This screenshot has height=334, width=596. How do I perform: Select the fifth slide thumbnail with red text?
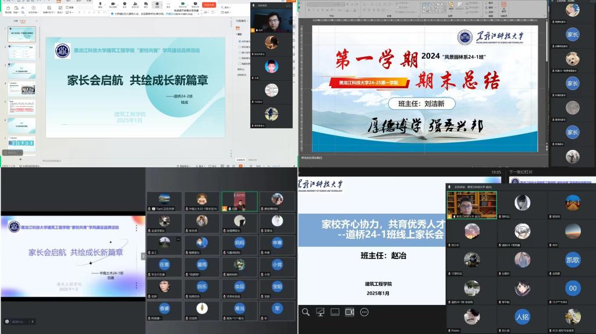pyautogui.click(x=22, y=107)
